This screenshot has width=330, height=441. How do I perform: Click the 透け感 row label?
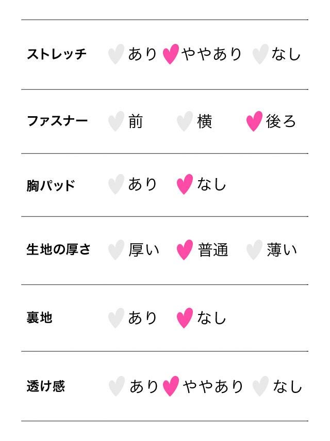(46, 386)
